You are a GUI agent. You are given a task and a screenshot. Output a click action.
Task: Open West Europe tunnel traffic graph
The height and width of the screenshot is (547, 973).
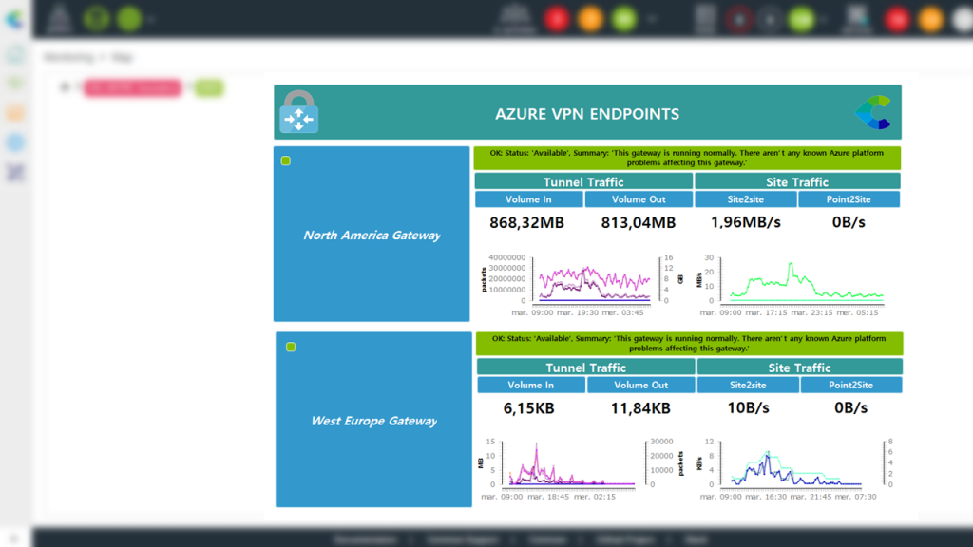[x=581, y=468]
